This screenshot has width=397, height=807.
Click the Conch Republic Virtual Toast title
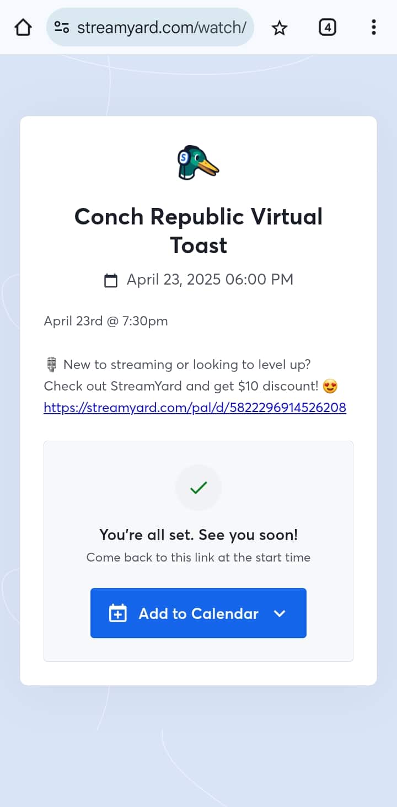click(198, 231)
